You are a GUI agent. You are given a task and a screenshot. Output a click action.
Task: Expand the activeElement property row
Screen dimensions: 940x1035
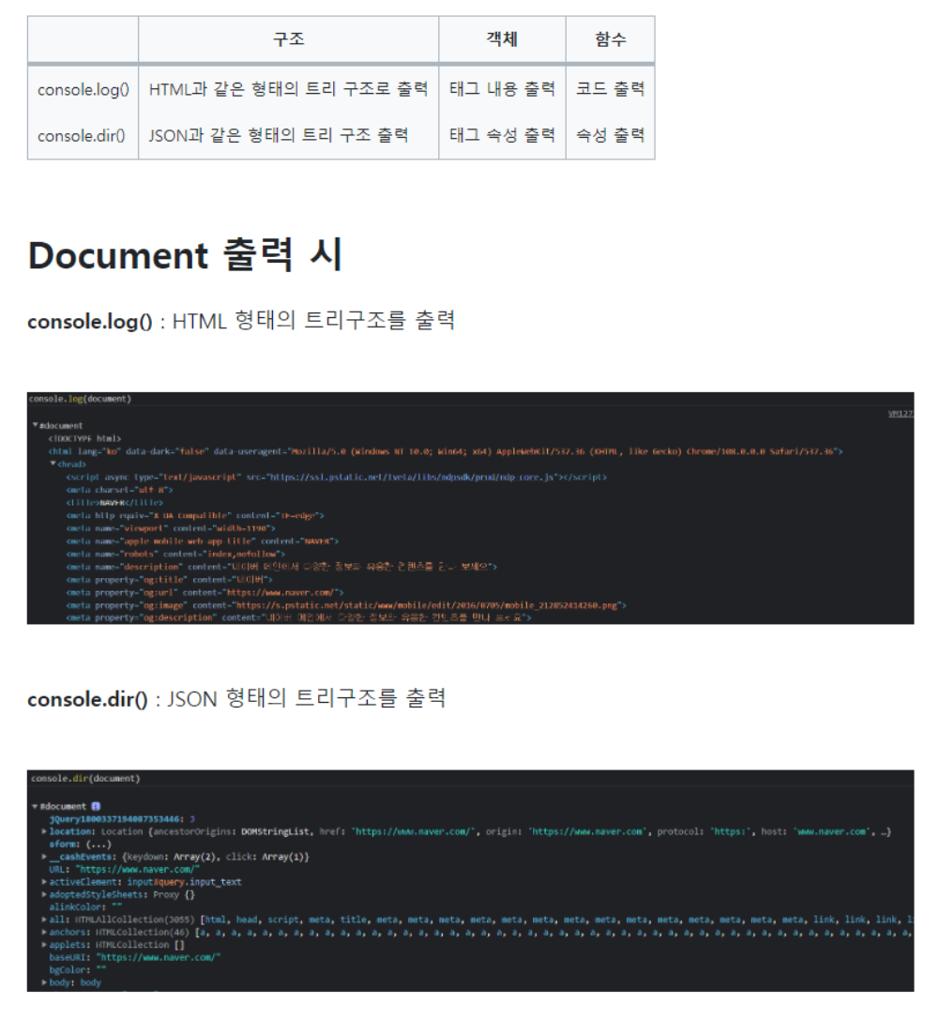[44, 882]
